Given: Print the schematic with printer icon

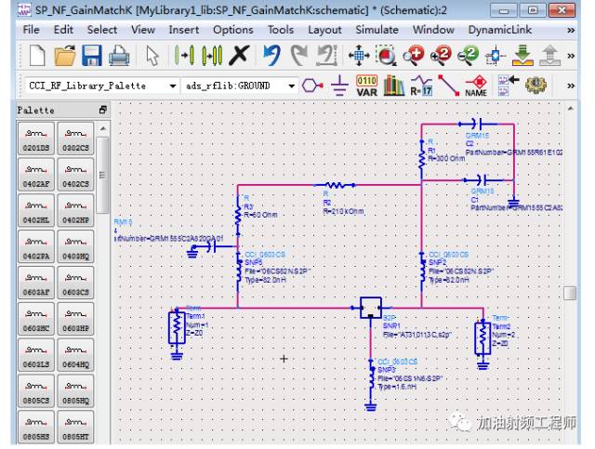Looking at the screenshot, I should coord(119,56).
